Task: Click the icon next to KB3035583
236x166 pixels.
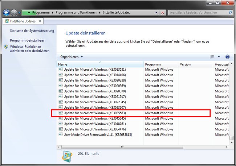Action: [x=61, y=113]
